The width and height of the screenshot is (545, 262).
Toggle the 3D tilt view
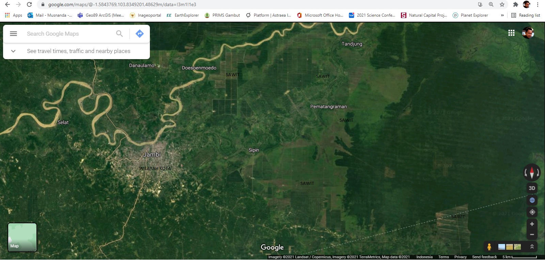tap(532, 188)
